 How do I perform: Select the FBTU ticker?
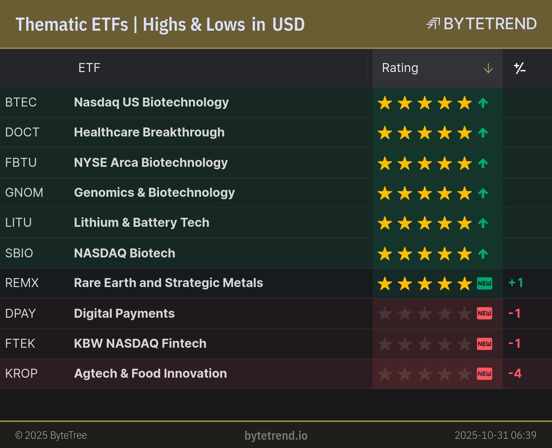(x=21, y=163)
